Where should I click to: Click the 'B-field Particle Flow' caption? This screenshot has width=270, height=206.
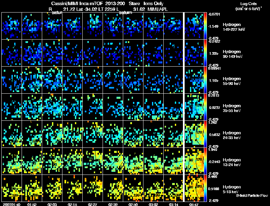point(252,196)
